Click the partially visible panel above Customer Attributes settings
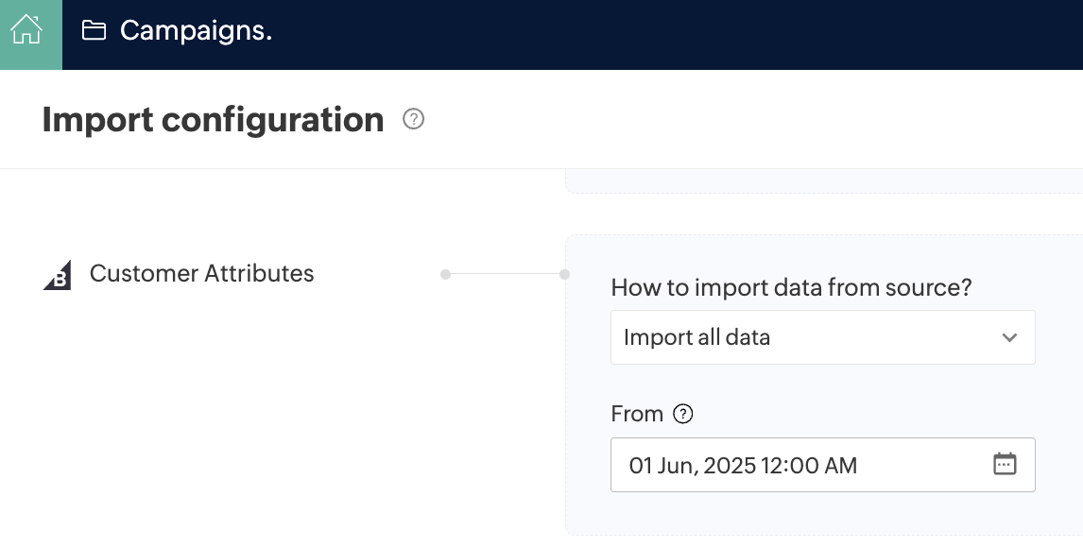 (822, 180)
